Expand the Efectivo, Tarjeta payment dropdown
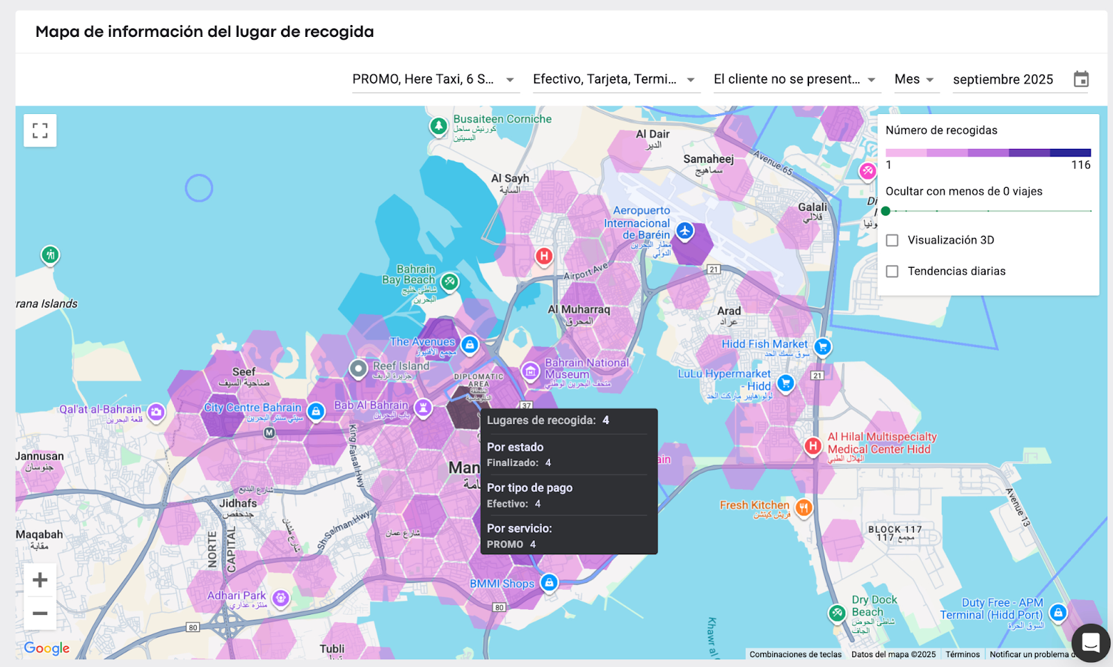Viewport: 1113px width, 667px height. click(x=615, y=79)
